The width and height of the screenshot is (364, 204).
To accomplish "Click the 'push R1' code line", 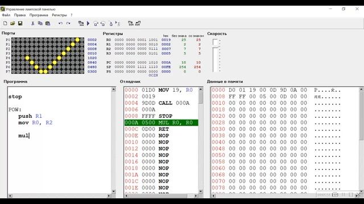I will pyautogui.click(x=30, y=116).
